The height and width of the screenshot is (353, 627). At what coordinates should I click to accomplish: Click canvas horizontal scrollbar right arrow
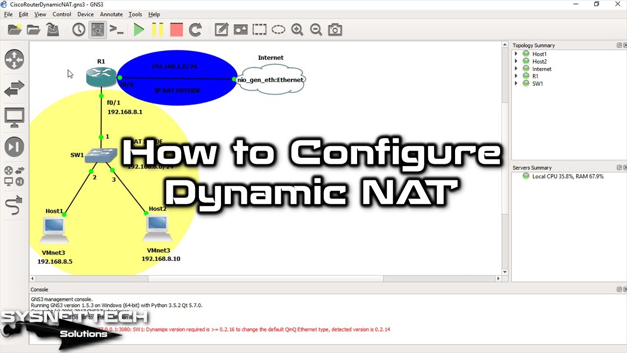click(498, 278)
